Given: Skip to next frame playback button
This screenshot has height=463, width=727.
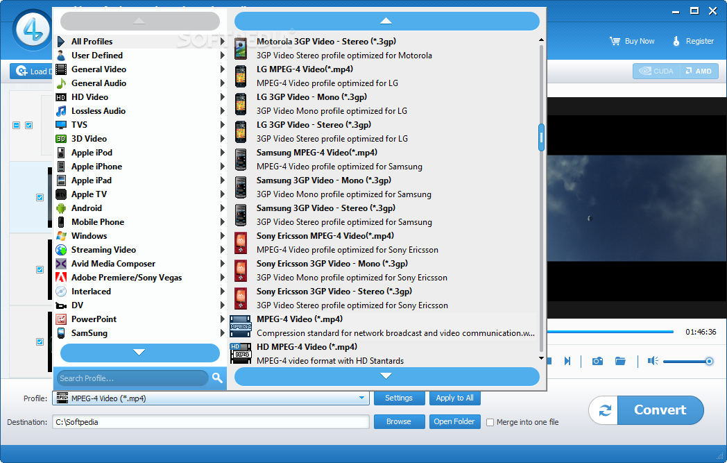Looking at the screenshot, I should coord(567,361).
